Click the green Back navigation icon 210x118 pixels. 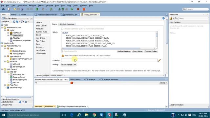[x=37, y=9]
